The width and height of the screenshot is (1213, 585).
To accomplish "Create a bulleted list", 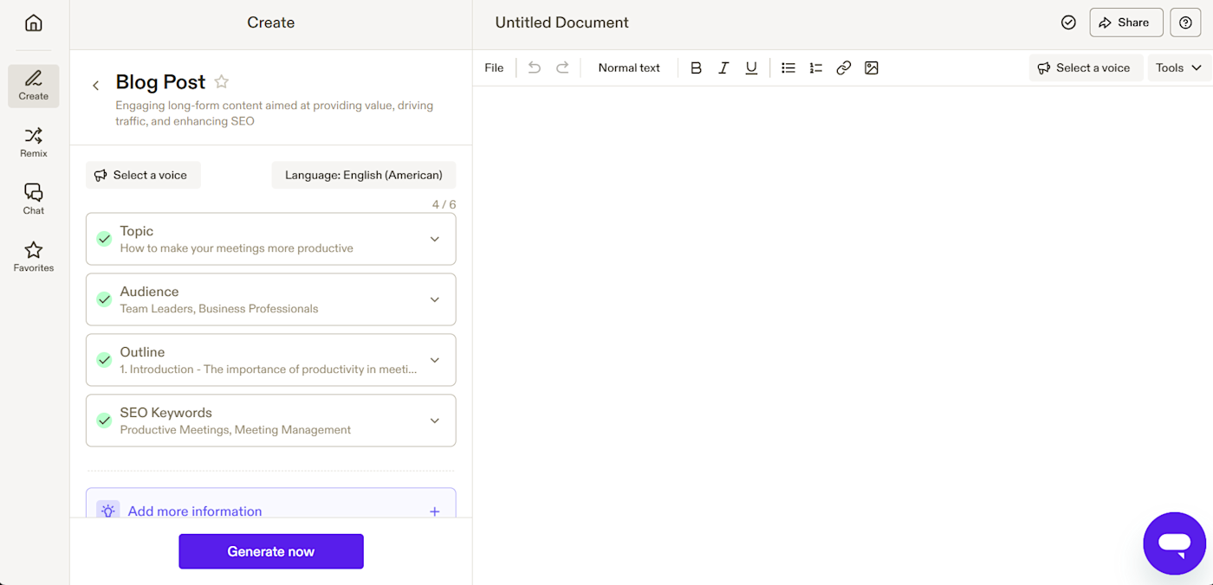I will coord(788,67).
